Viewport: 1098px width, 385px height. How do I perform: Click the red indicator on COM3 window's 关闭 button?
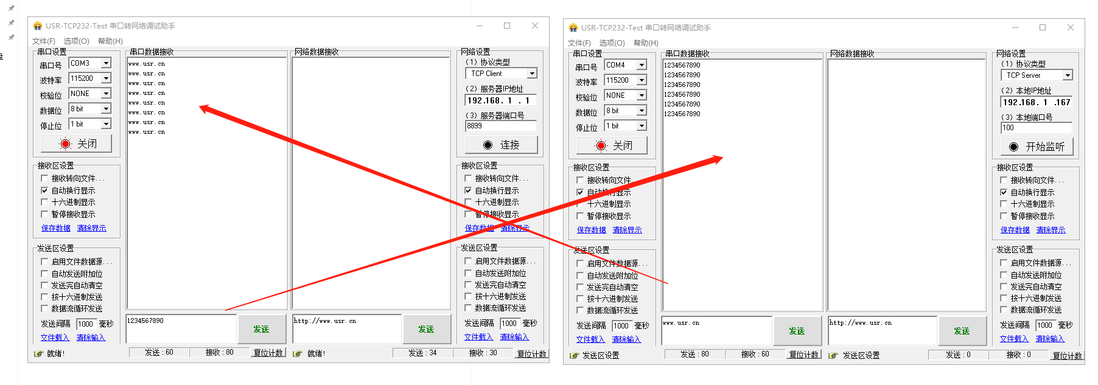[65, 144]
